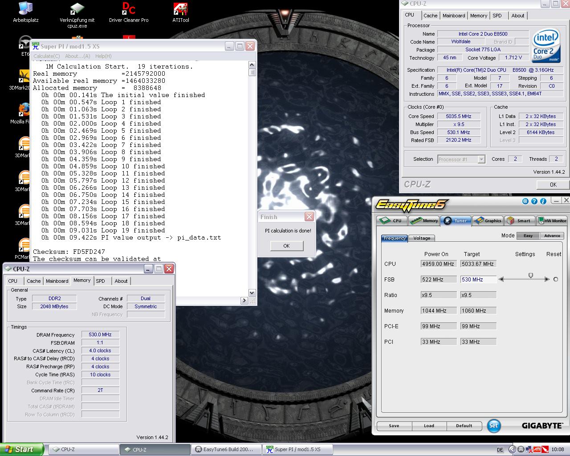Switch to EasyTune6 Graphics tab
570x456 pixels.
[x=488, y=220]
